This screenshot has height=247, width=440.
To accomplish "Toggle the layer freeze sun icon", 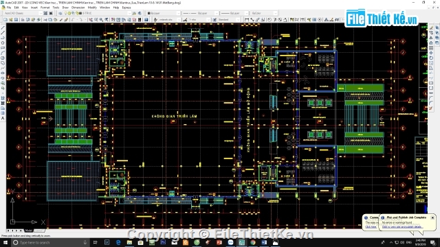I will (69, 13).
